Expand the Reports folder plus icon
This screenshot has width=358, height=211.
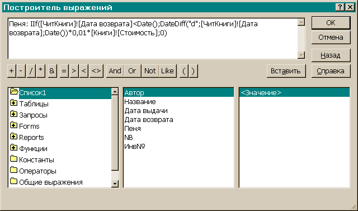pyautogui.click(x=13, y=137)
